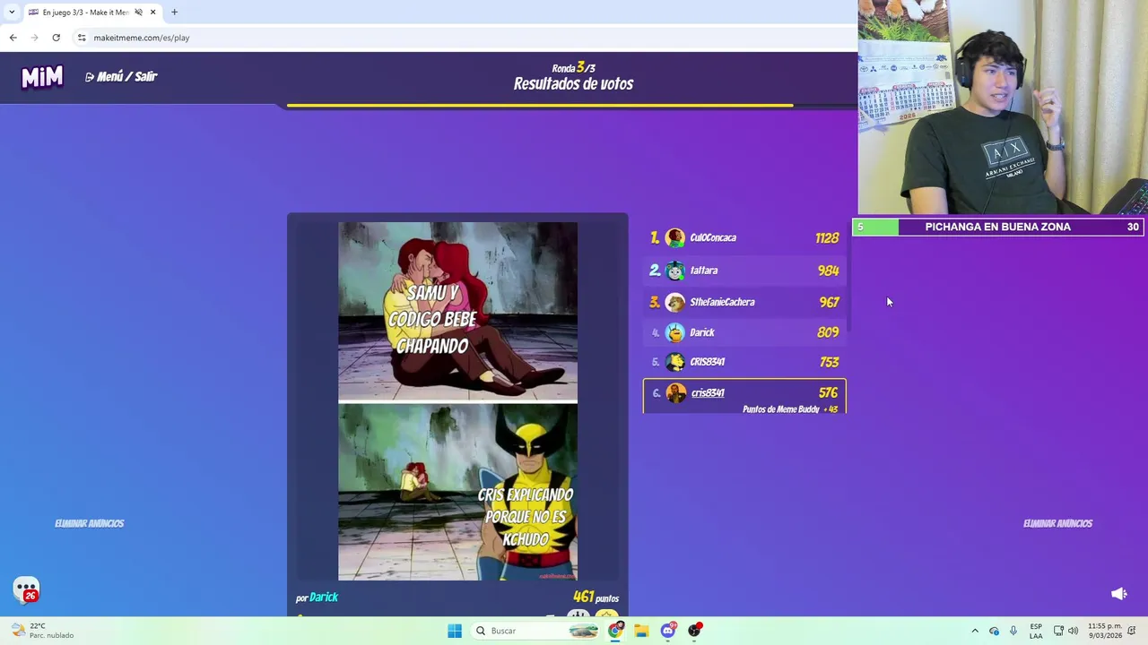The height and width of the screenshot is (645, 1148).
Task: Open the volume control in tray
Action: coord(1074,631)
